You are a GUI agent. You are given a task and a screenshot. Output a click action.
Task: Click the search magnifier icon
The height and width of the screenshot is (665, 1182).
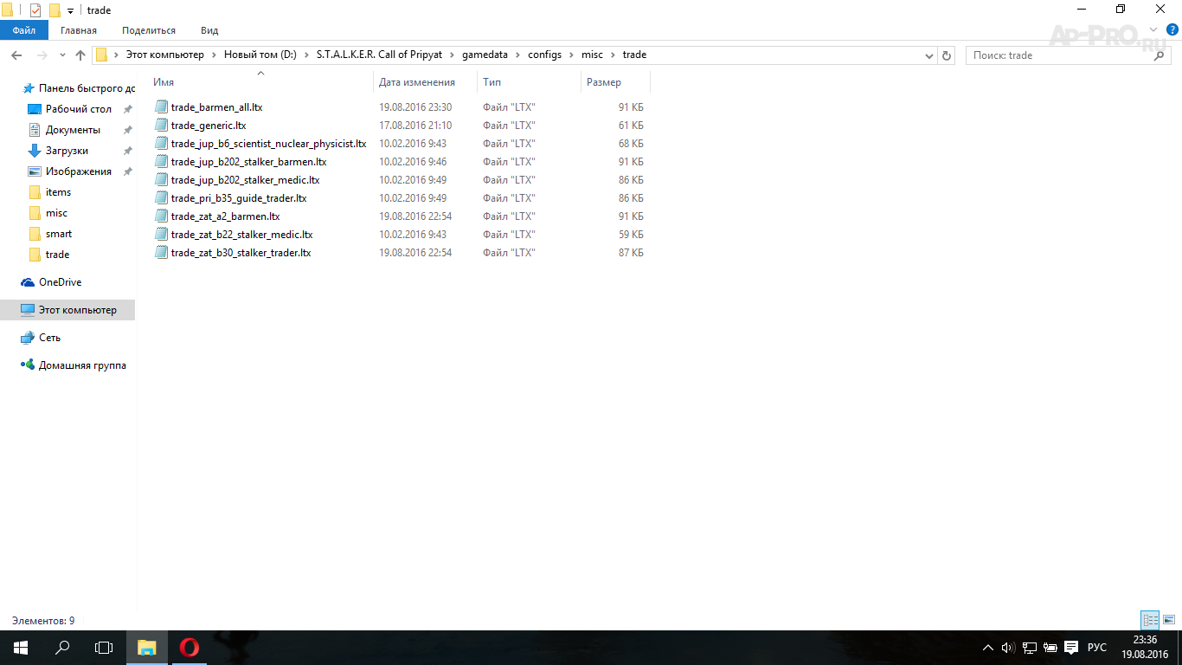[x=1160, y=55]
